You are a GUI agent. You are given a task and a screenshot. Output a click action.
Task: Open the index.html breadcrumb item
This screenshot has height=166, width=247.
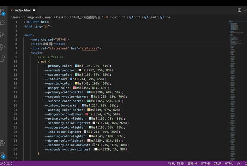(115, 17)
